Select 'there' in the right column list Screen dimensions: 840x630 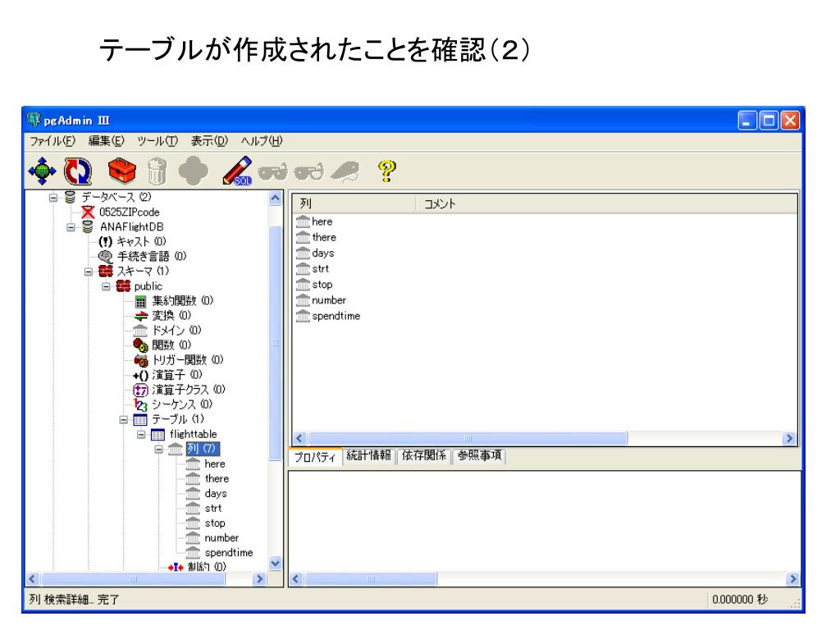tap(324, 237)
